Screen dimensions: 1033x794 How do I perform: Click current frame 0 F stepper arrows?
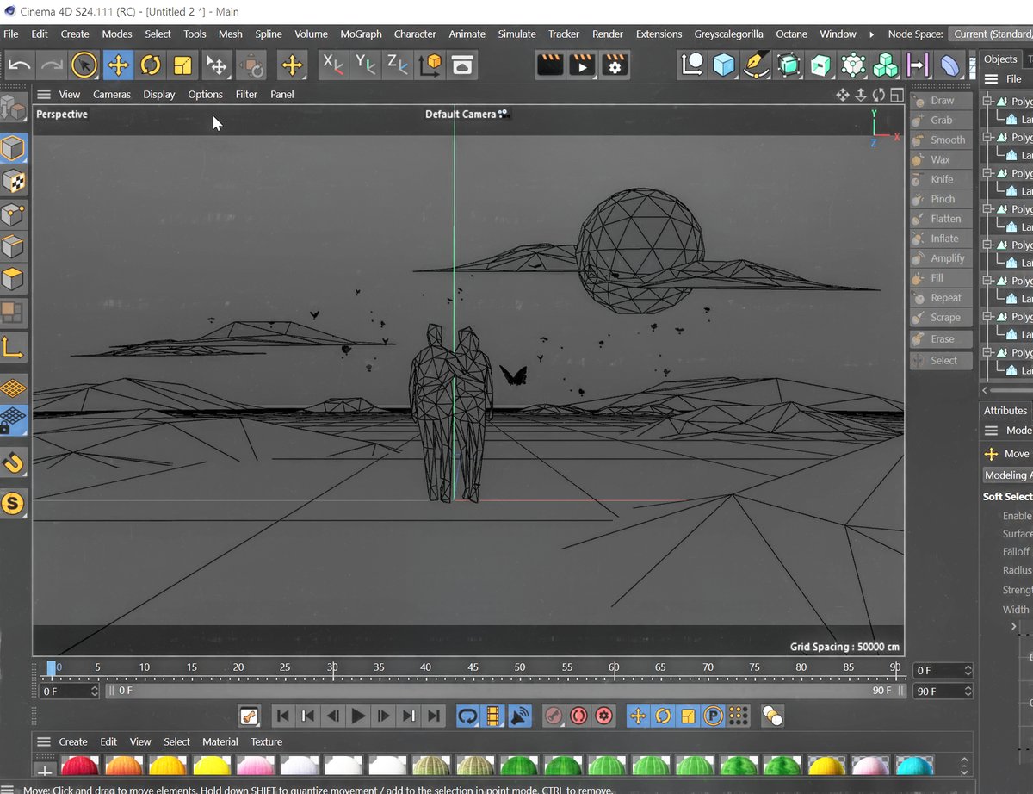(968, 670)
